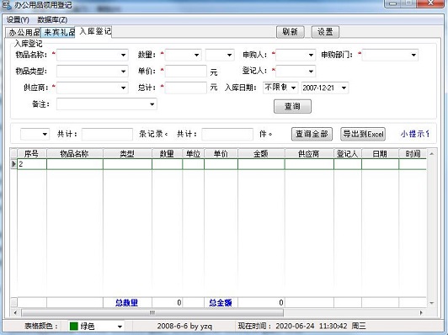Open the 小提示 link
Screen dimensions: 448x335
[414, 134]
